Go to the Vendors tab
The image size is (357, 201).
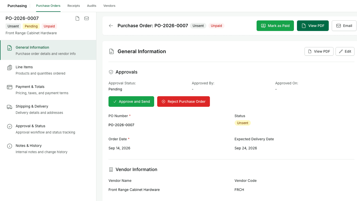(x=109, y=6)
